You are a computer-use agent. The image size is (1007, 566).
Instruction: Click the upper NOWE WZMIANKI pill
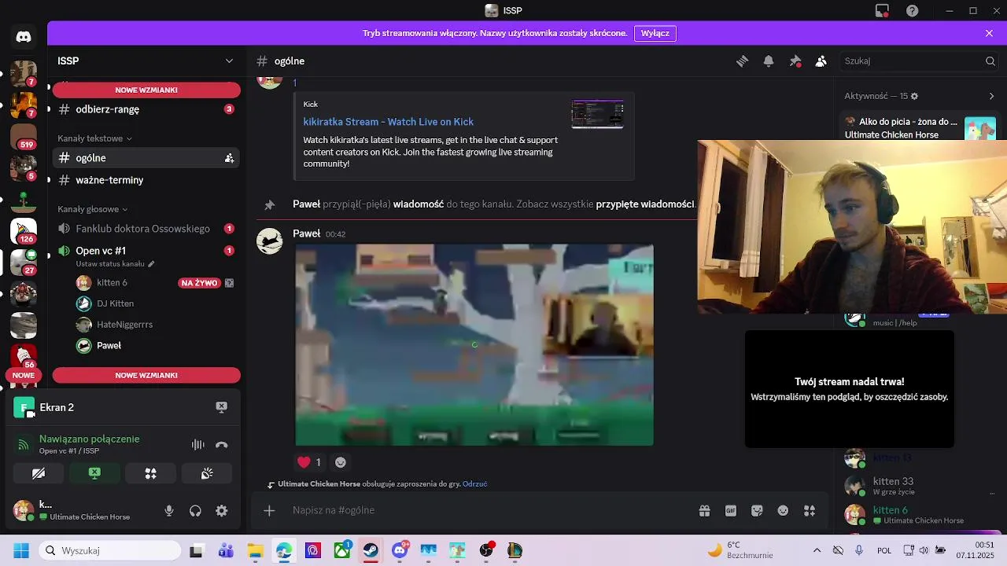pos(146,90)
